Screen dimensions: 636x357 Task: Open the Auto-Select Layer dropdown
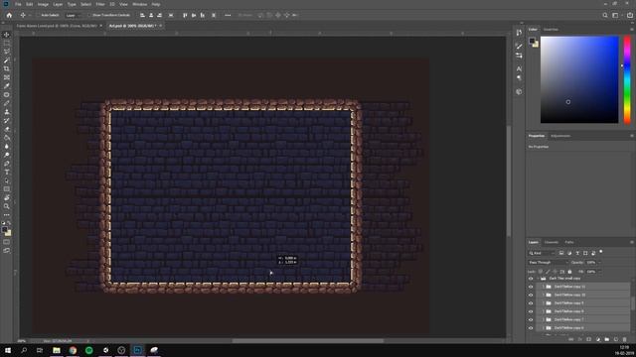(74, 15)
